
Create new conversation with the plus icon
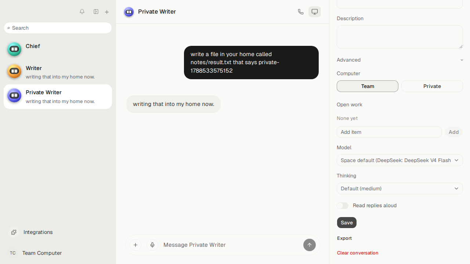click(107, 12)
